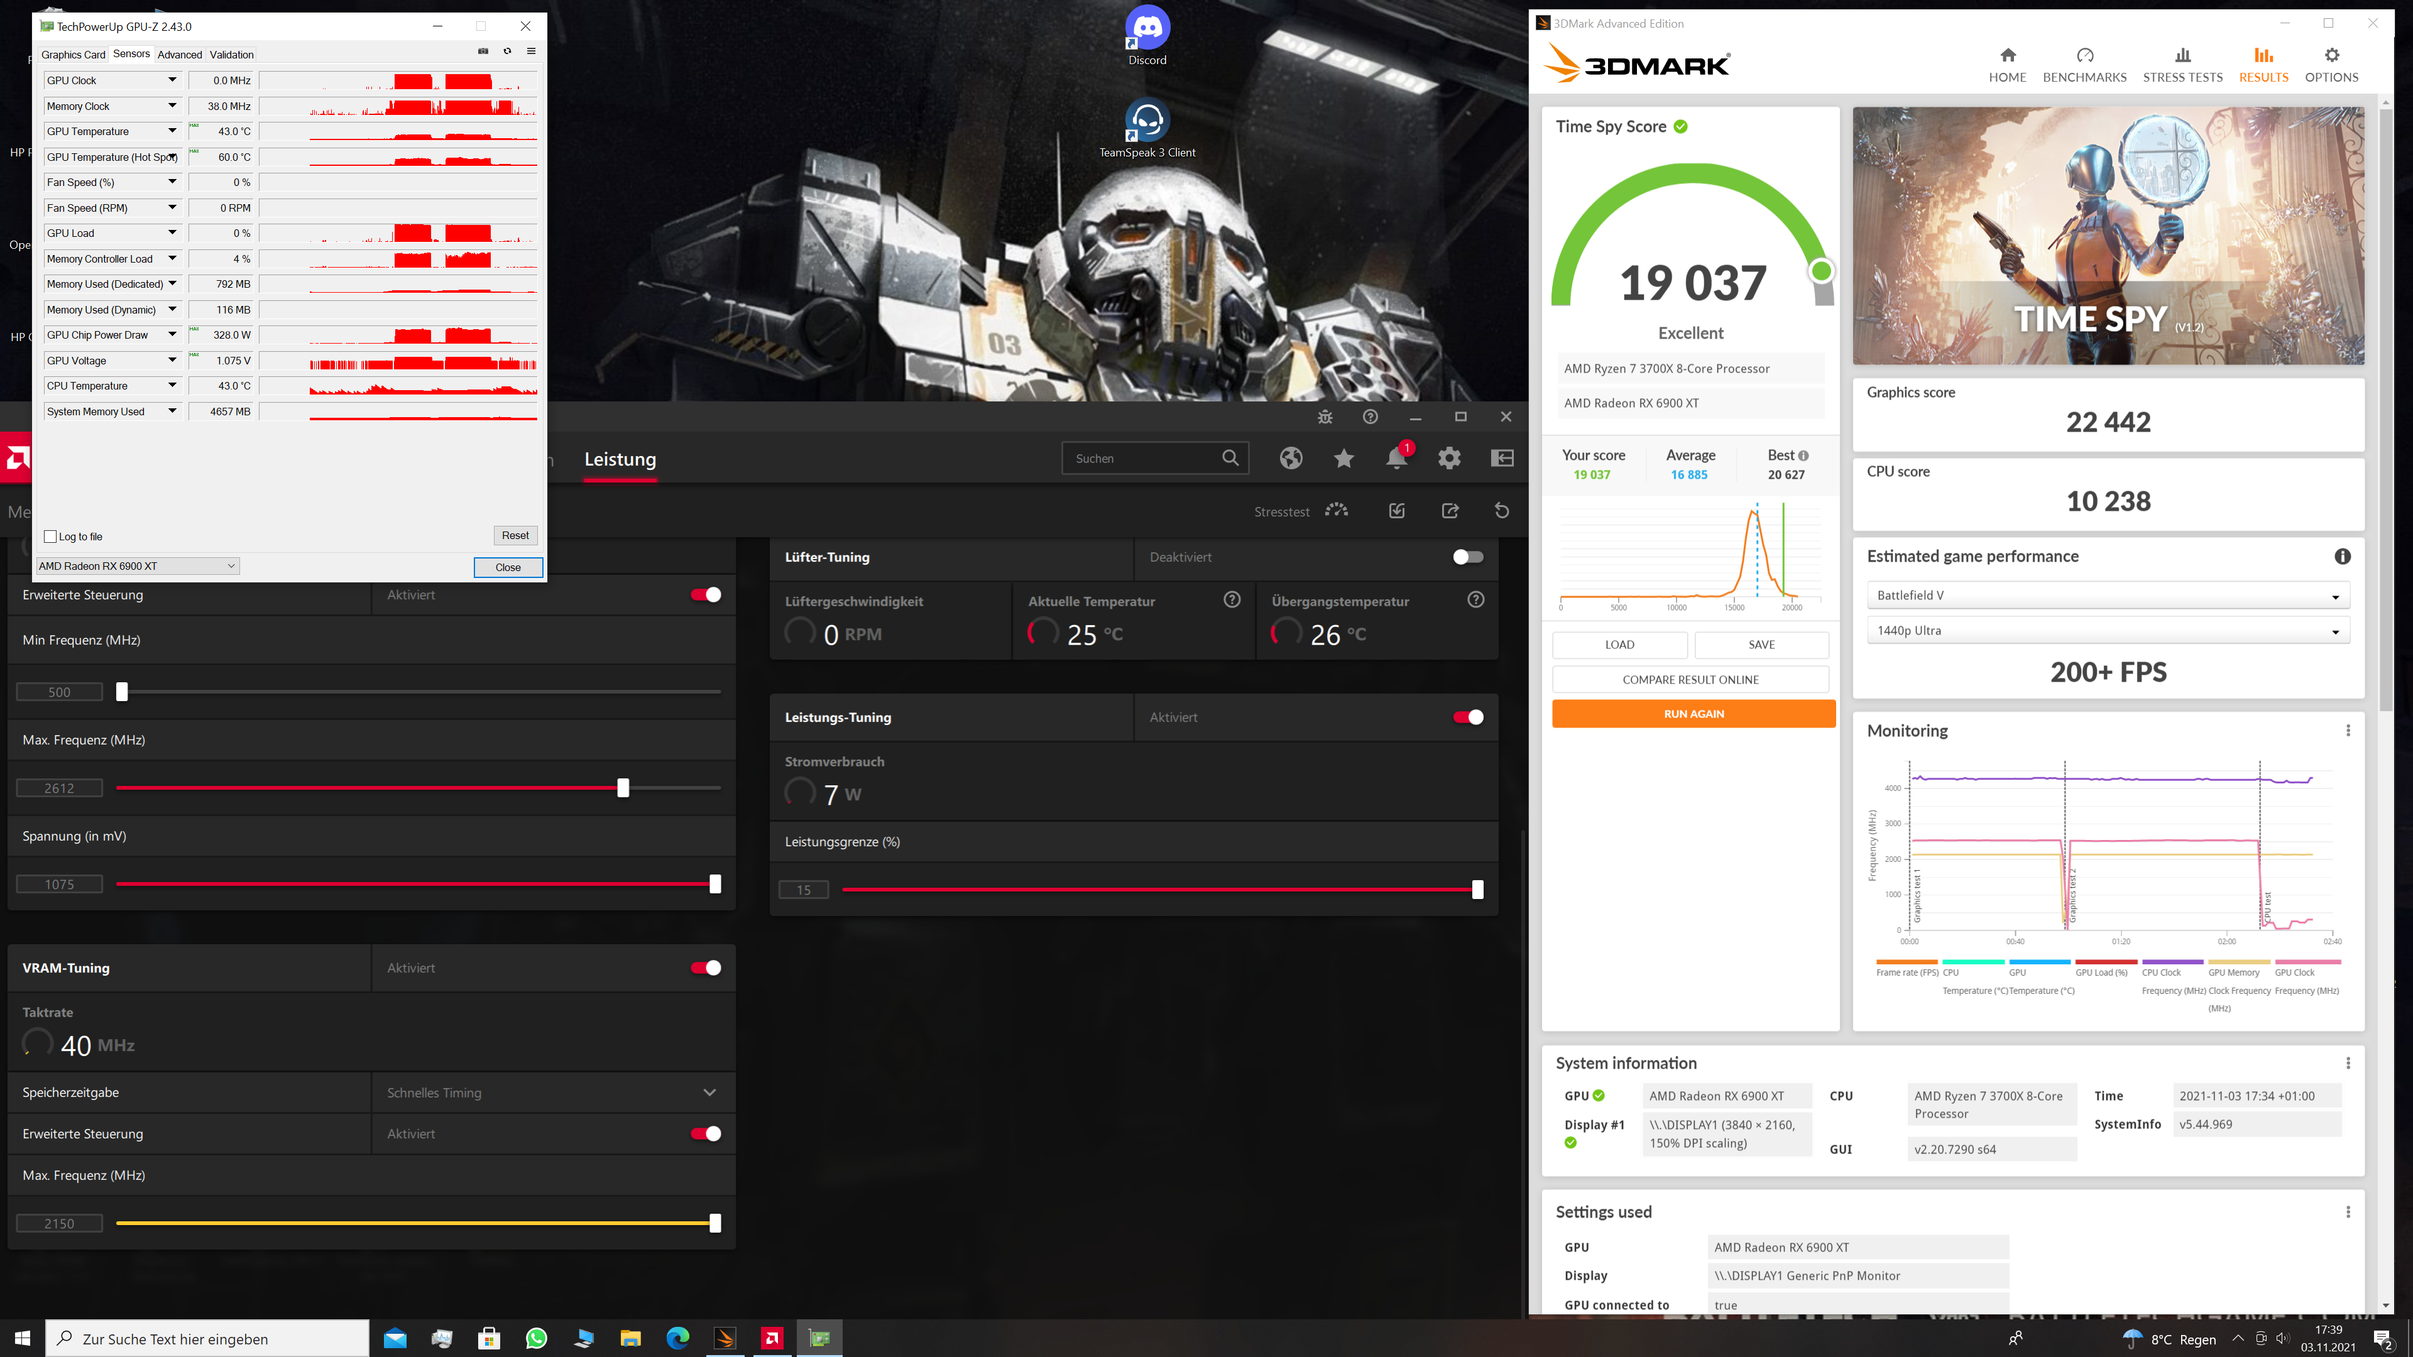The width and height of the screenshot is (2413, 1357).
Task: Open the AMD web browser globe icon
Action: 1291,458
